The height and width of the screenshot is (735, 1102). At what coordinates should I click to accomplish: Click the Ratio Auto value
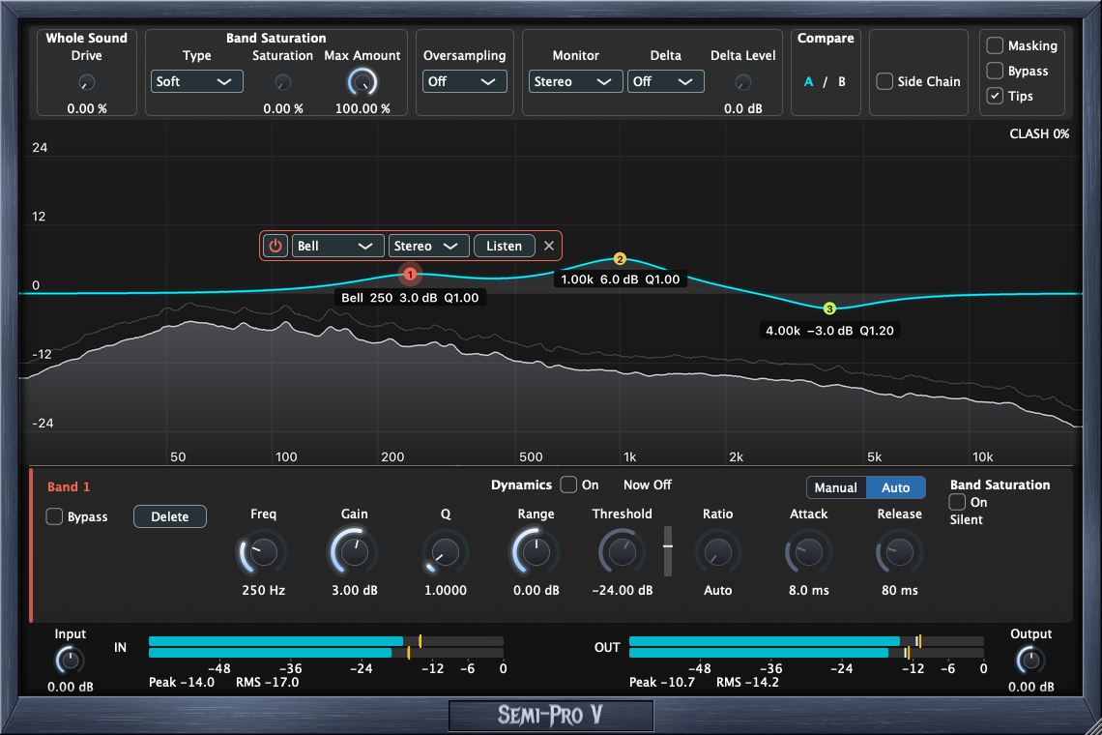[717, 591]
